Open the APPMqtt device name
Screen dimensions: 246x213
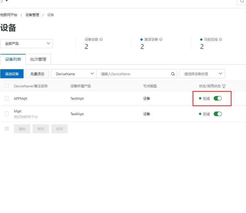(21, 99)
